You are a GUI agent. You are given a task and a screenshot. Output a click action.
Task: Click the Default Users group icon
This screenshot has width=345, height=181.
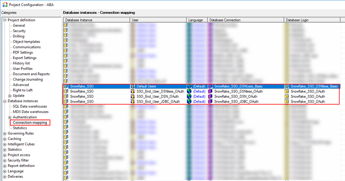tap(133, 86)
